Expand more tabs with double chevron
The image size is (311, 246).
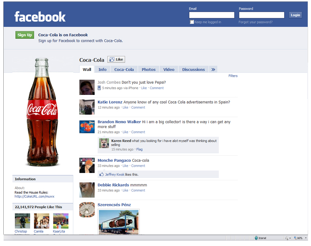[x=213, y=69]
